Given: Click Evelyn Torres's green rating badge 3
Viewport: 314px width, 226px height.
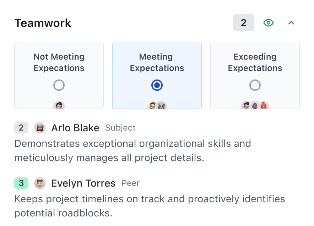Looking at the screenshot, I should pos(21,183).
